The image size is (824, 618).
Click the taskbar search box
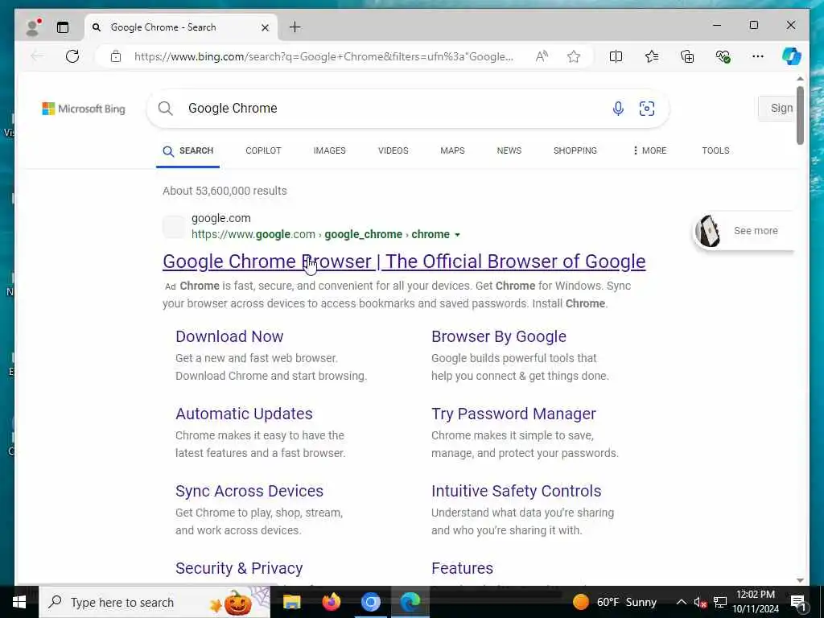(154, 602)
